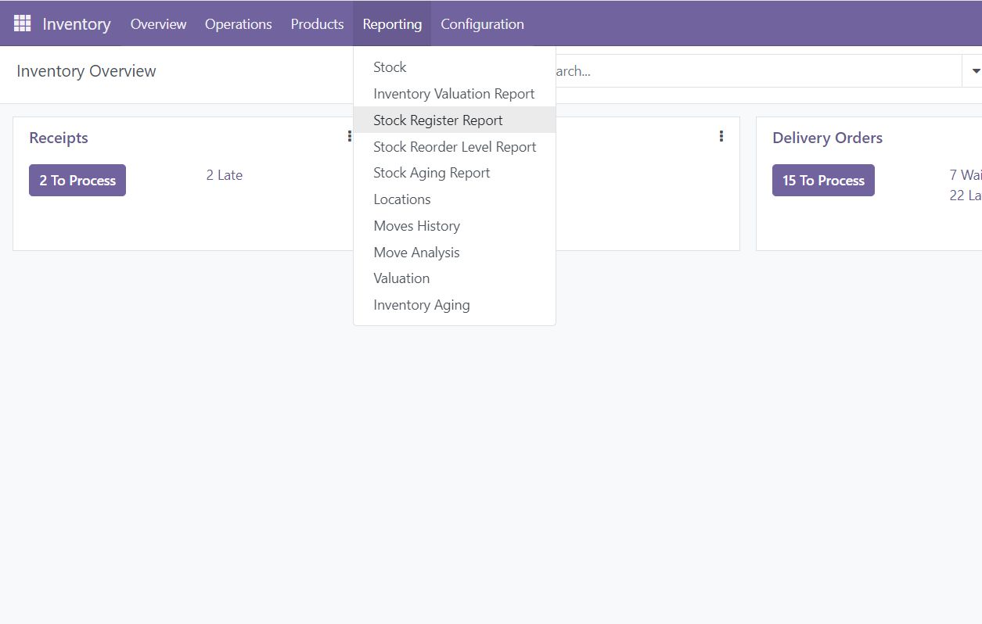Open the Receipts card kebab menu
This screenshot has height=624, width=982.
click(349, 137)
